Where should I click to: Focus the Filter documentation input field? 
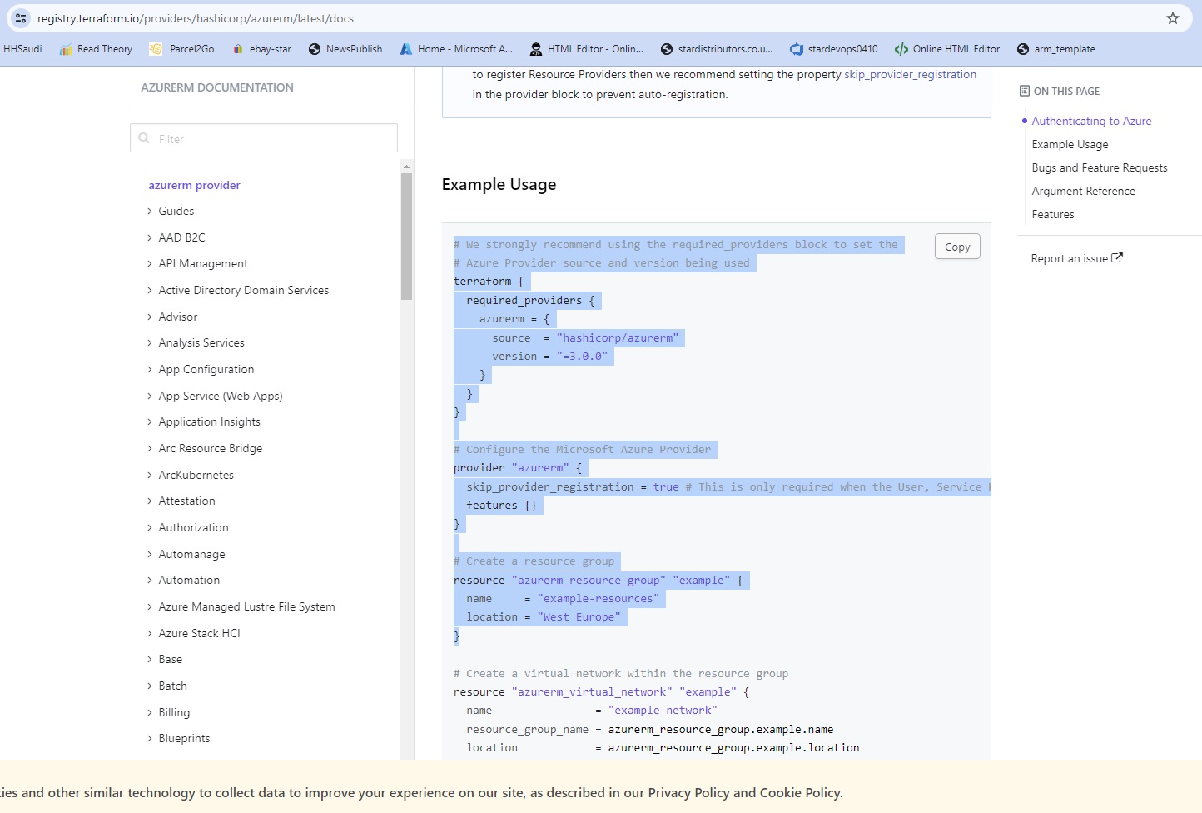point(264,138)
